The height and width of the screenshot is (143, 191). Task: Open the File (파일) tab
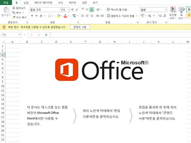point(6,3)
